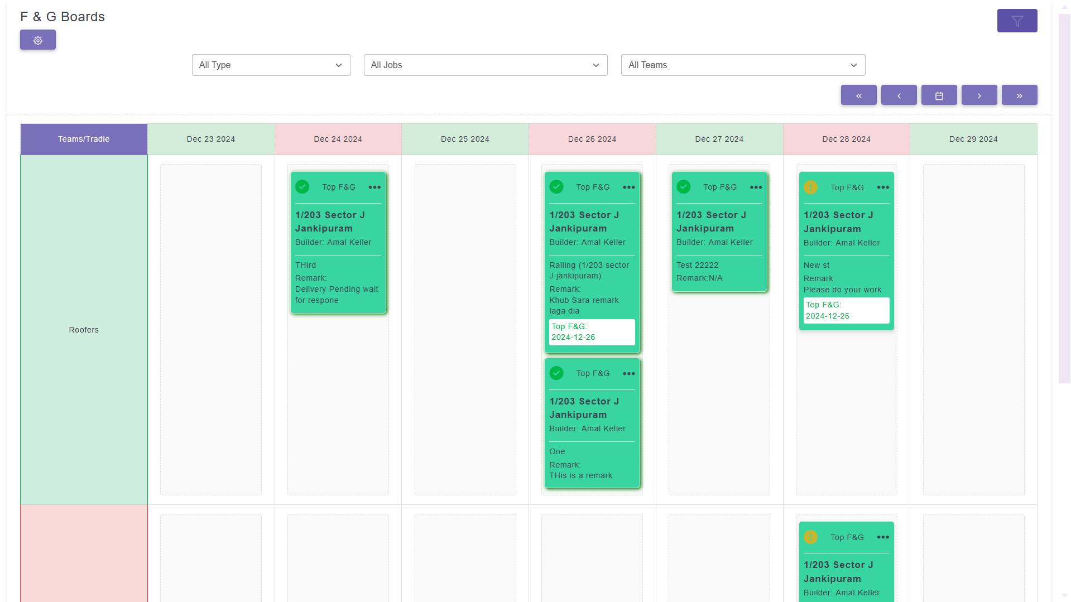Expand the All Jobs dropdown
This screenshot has width=1071, height=602.
(x=485, y=65)
